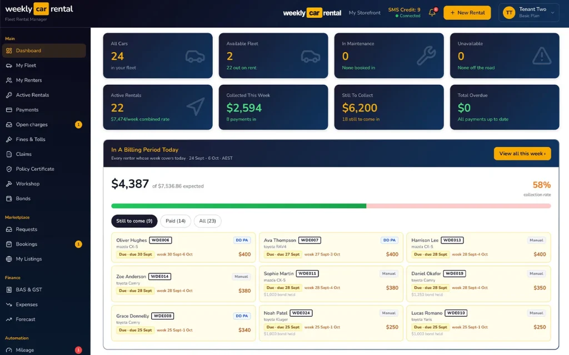Click center weekly car rental header logo
Image resolution: width=569 pixels, height=355 pixels.
[312, 13]
